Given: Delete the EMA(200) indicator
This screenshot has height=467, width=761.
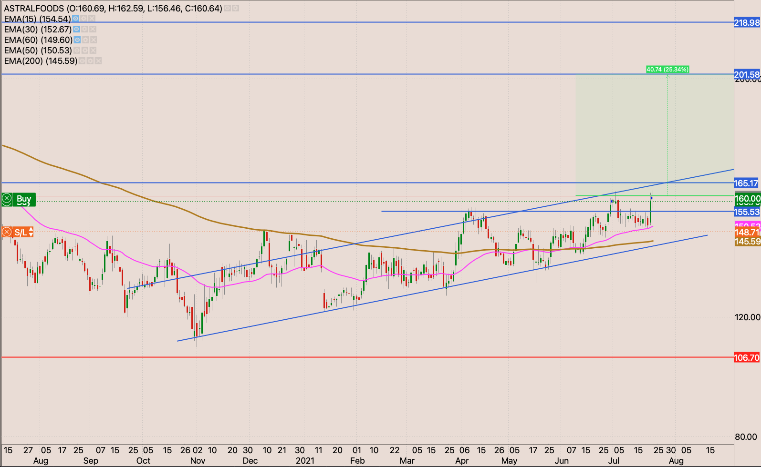Looking at the screenshot, I should click(98, 61).
